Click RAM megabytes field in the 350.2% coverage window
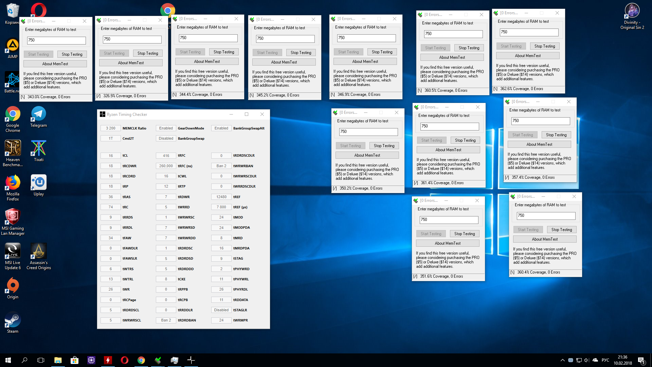 pyautogui.click(x=368, y=132)
